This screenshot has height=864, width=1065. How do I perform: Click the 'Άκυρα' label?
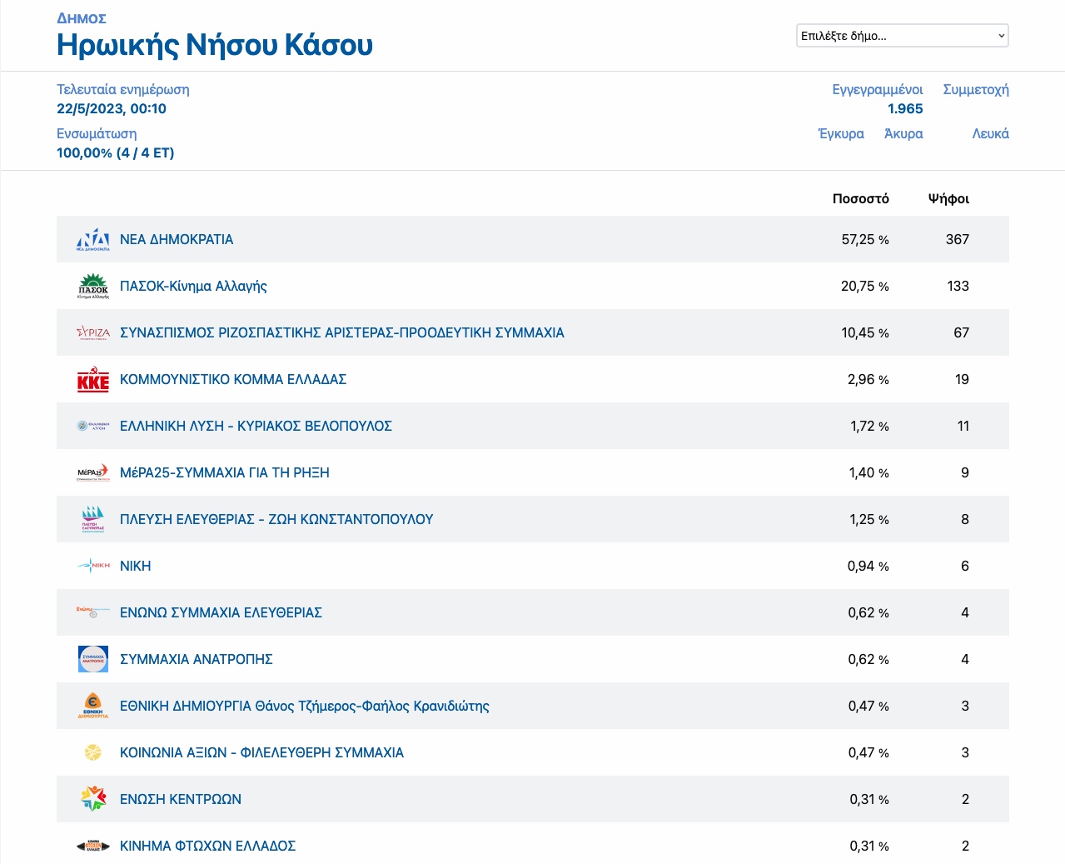(903, 133)
